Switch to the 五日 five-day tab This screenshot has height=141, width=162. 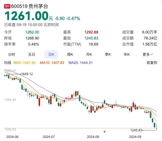[x=32, y=54]
